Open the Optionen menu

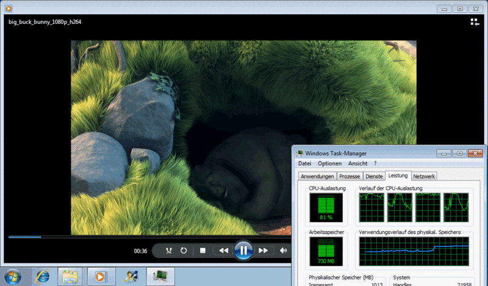329,163
